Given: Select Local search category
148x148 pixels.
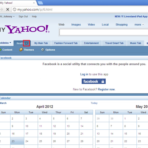Looking at the screenshot, I should 105,25.
